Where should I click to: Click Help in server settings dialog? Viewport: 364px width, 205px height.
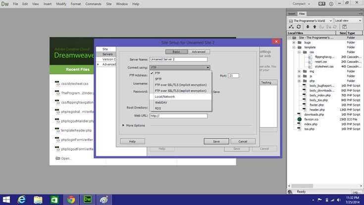point(132,141)
